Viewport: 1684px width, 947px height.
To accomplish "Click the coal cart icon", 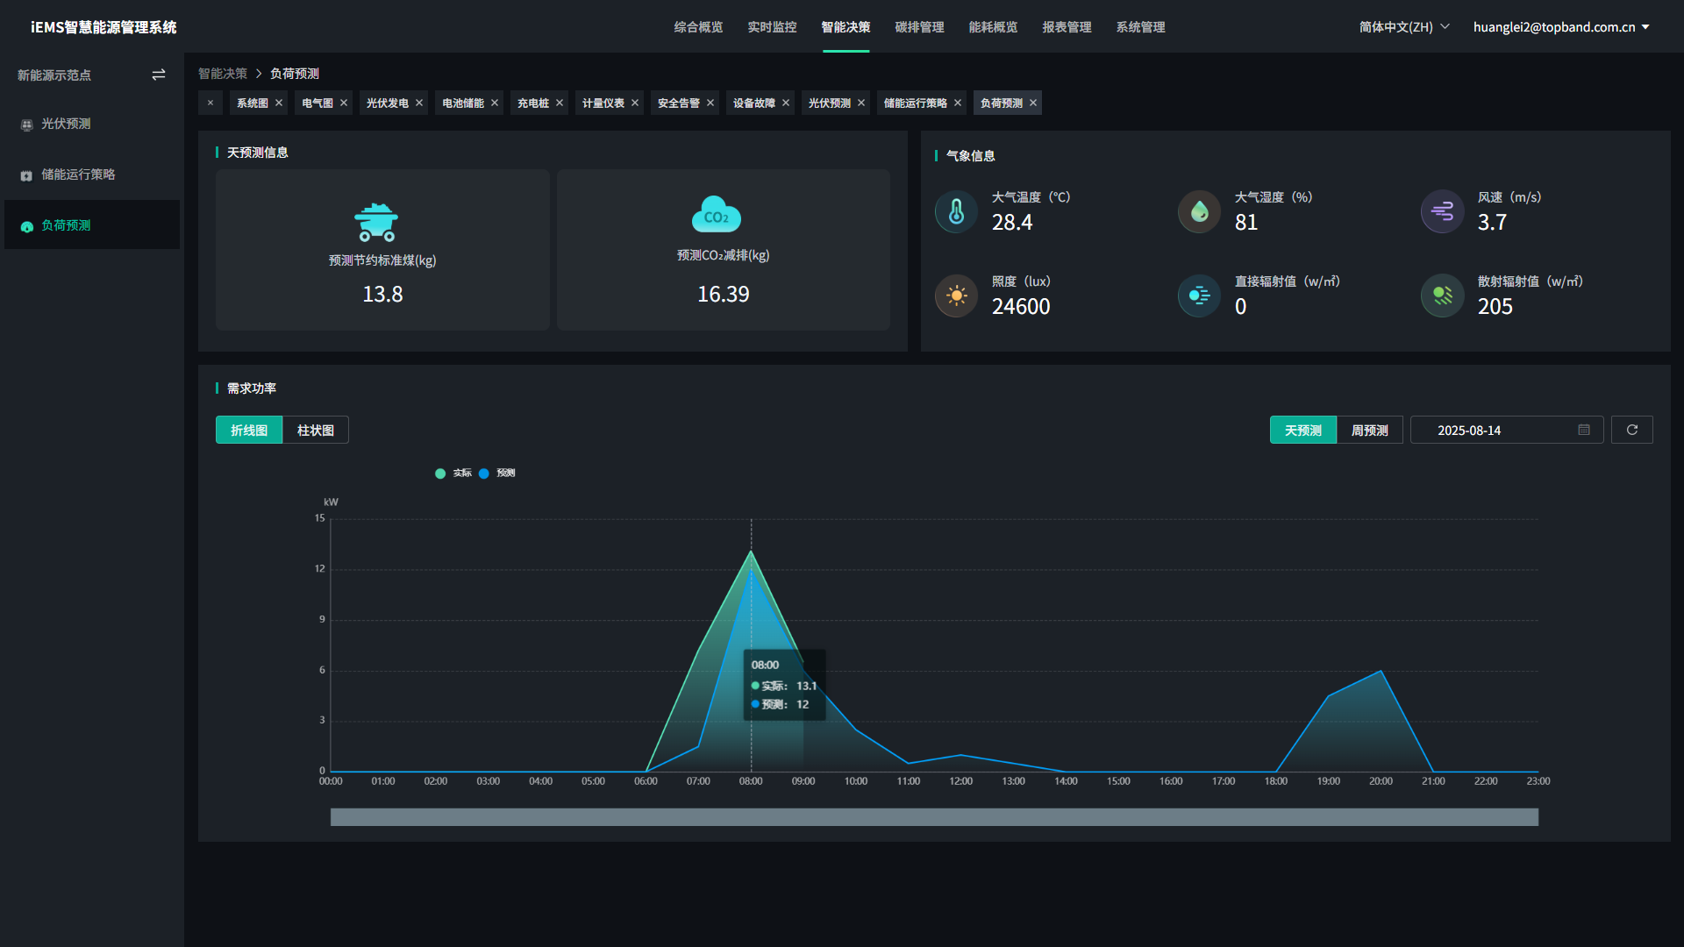I will [376, 223].
